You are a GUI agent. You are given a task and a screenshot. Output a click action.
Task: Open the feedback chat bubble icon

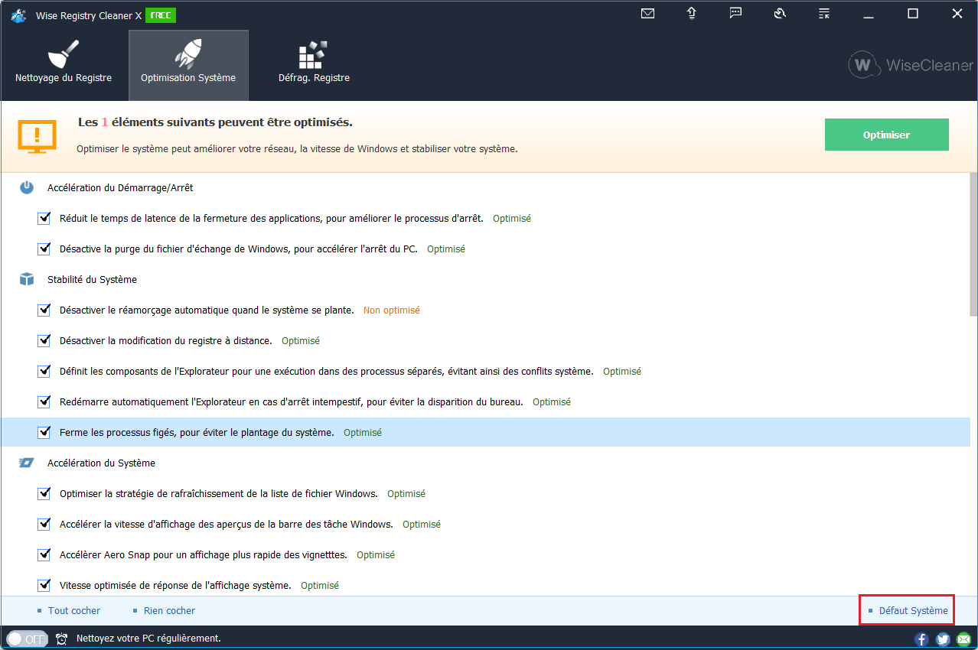735,13
